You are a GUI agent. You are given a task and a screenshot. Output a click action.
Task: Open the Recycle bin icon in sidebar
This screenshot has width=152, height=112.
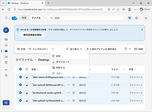click(6, 63)
